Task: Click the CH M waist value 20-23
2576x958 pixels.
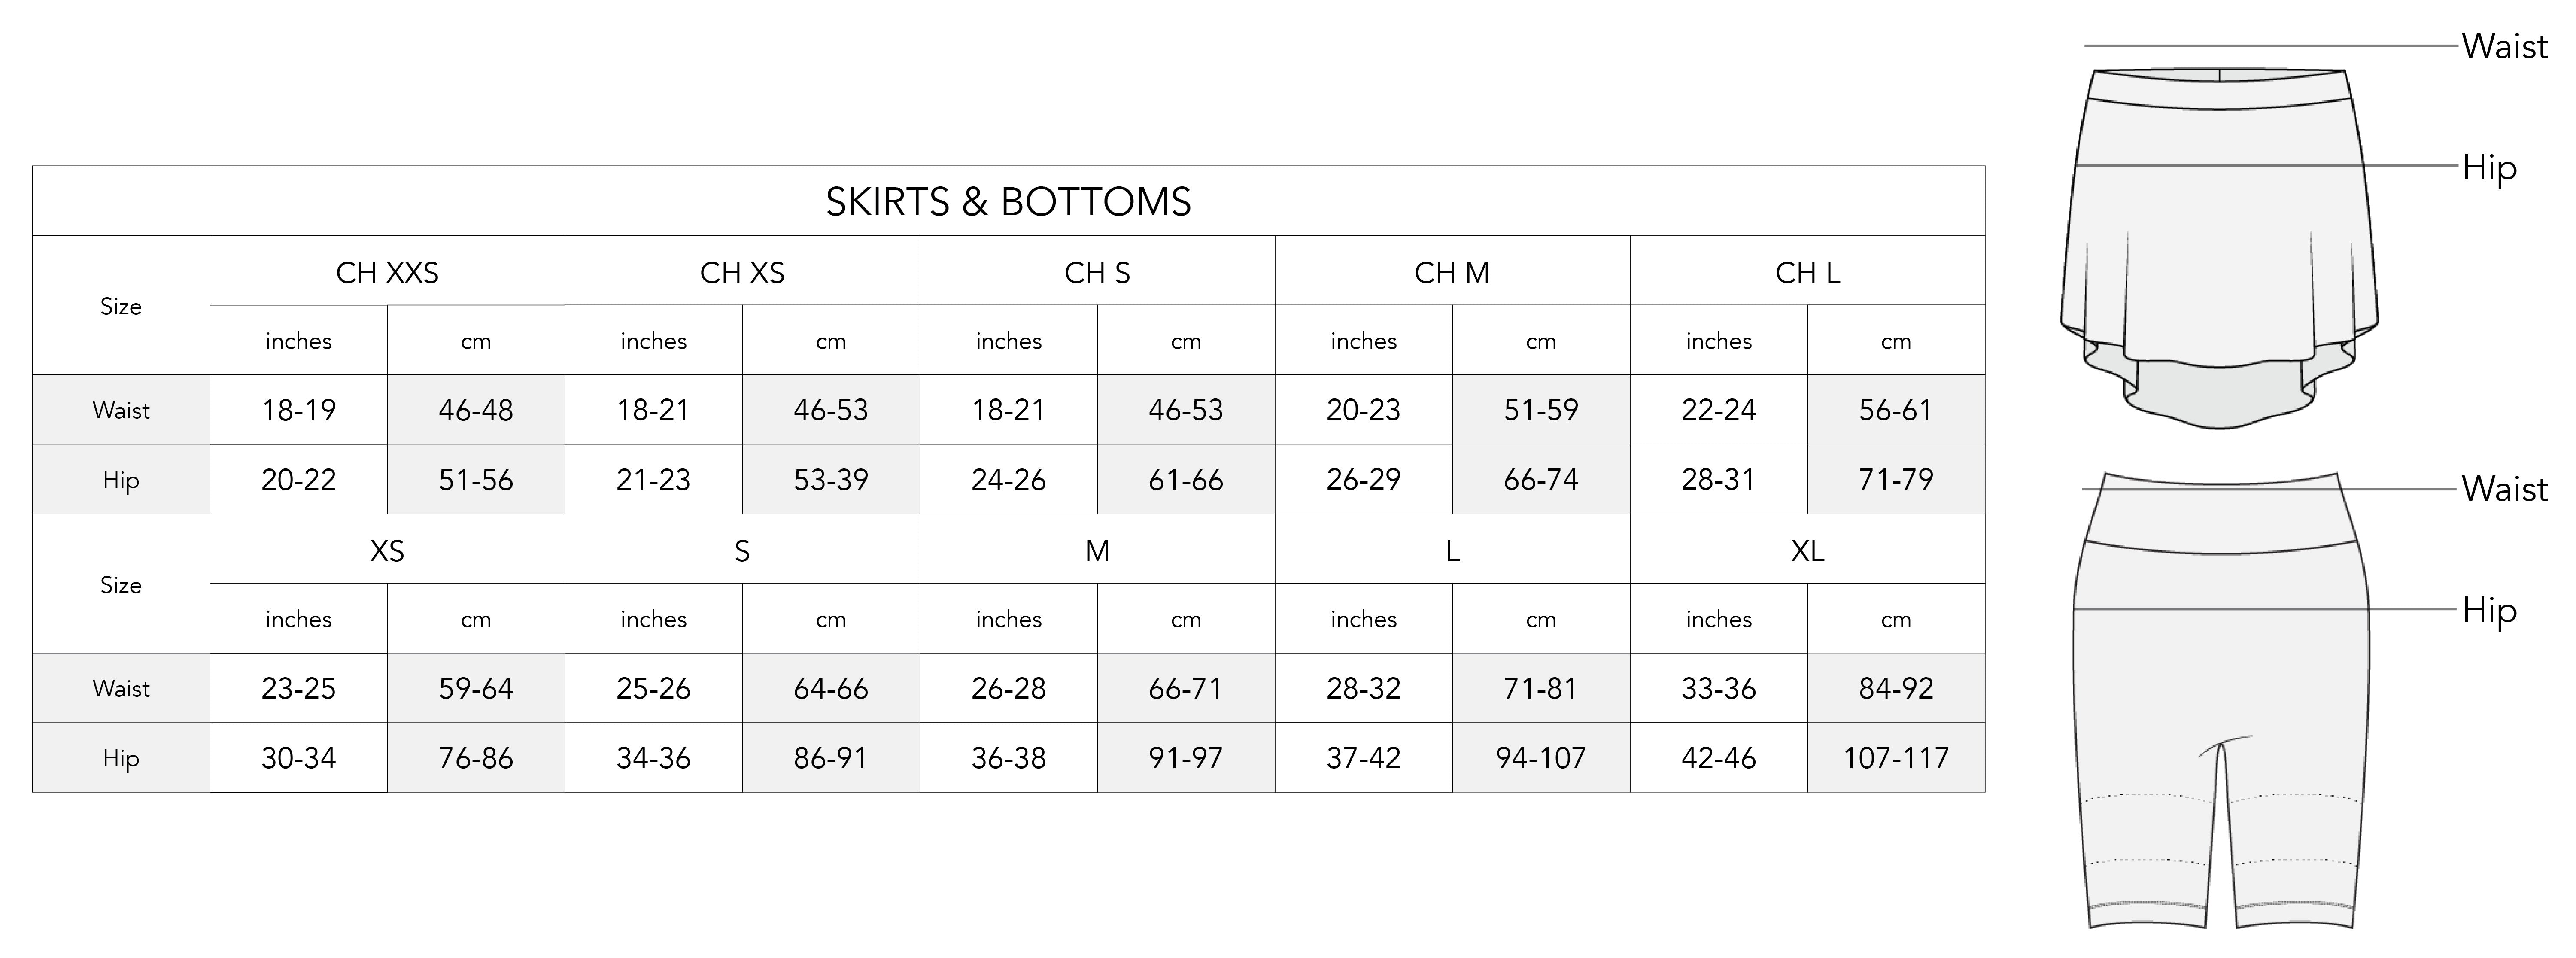Action: tap(1363, 410)
